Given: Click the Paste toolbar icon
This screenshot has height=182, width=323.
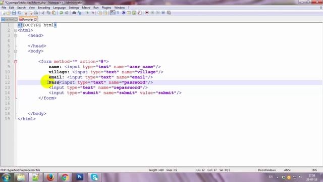Looking at the screenshot, I should coord(54,13).
